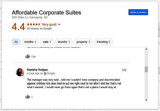Open Kaeisha Hodges reviewer name link
160x111 pixels.
[37, 70]
